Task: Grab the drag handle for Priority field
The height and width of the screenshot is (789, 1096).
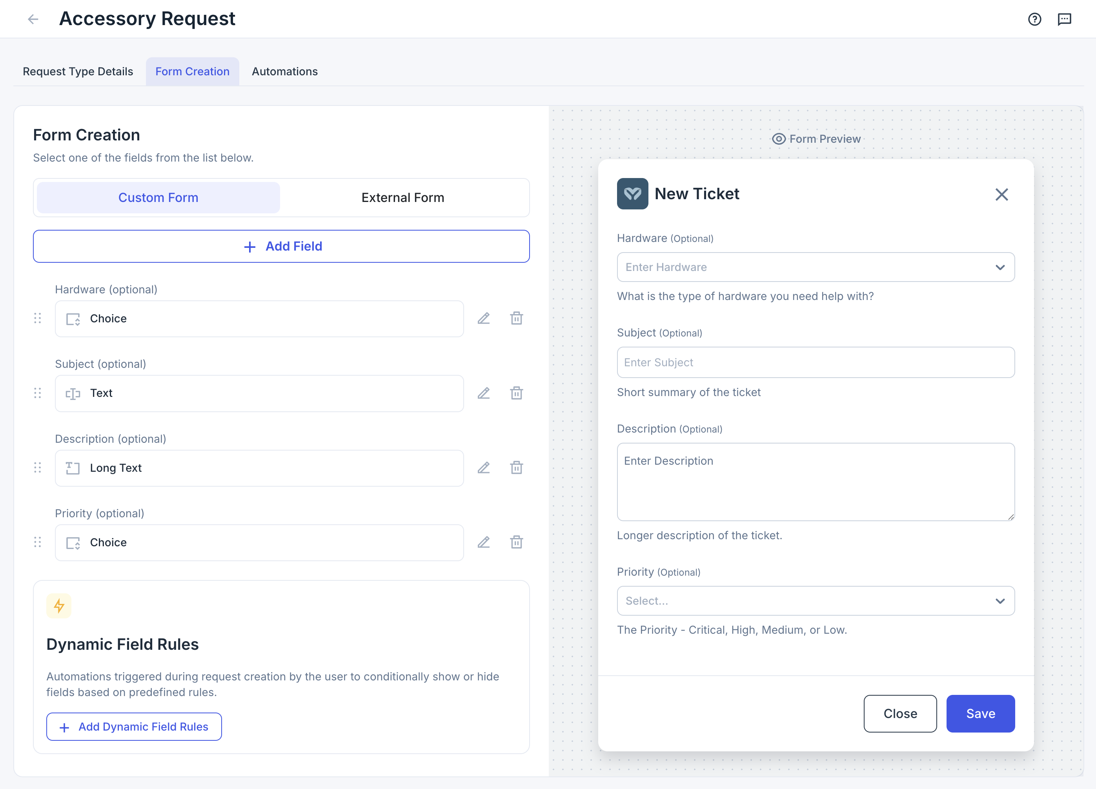Action: pos(38,542)
